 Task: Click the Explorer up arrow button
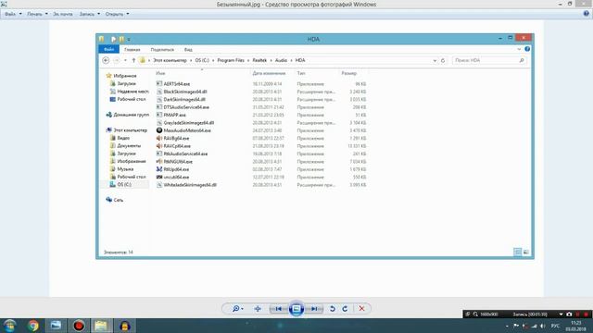(x=133, y=60)
